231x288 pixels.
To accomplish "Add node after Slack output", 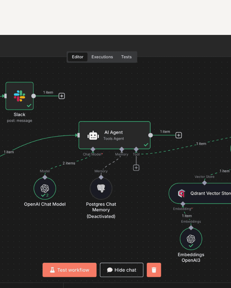I will tap(62, 96).
